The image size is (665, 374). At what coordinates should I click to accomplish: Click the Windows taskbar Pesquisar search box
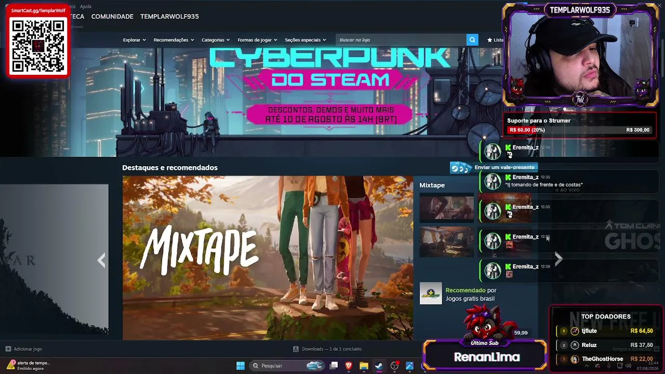point(287,366)
